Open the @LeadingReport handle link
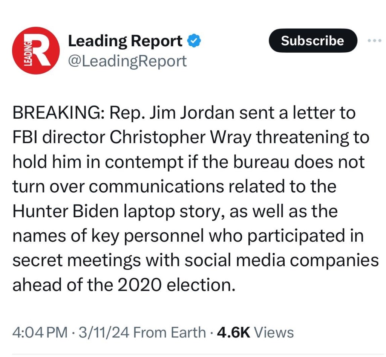Image resolution: width=386 pixels, height=357 pixels. [127, 61]
